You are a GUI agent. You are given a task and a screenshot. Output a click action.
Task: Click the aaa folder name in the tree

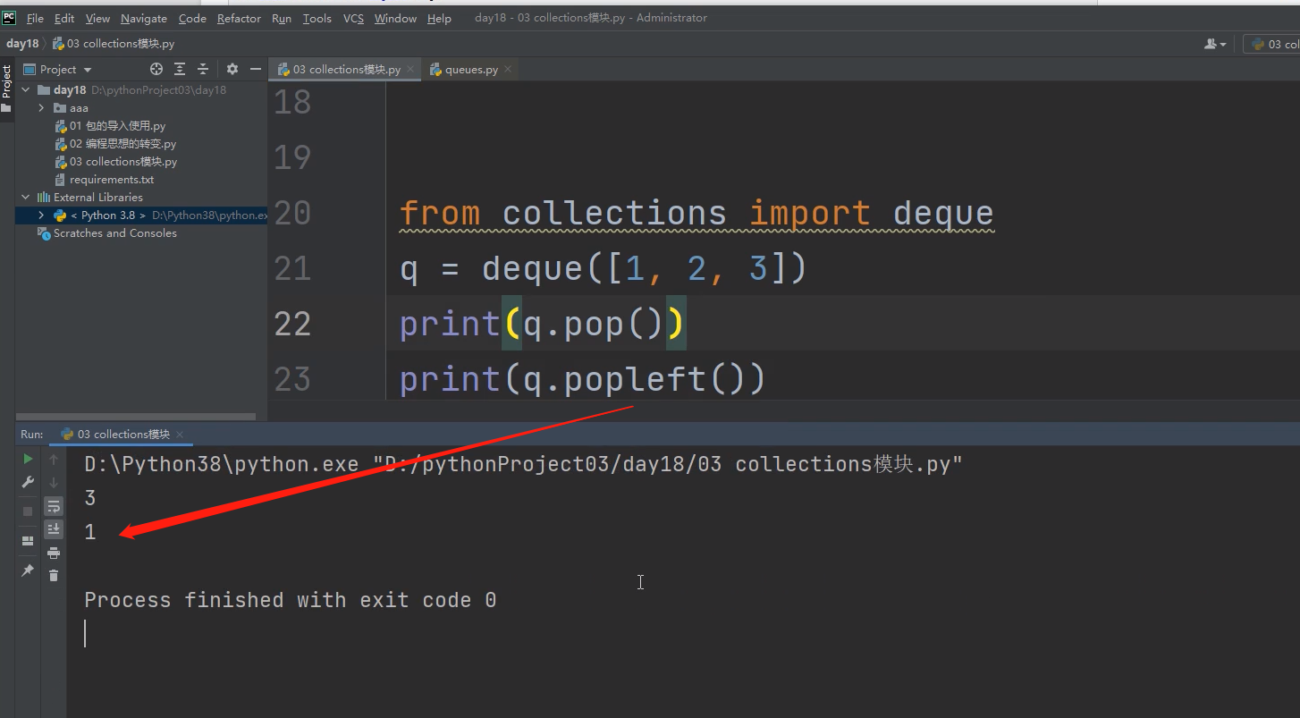[79, 108]
